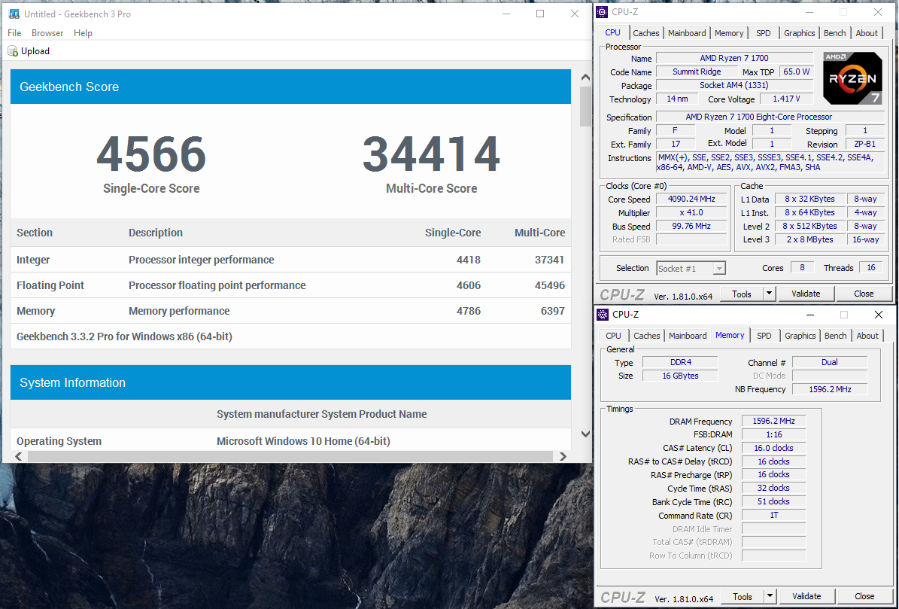Click Close button in bottom CPU-Z window
The width and height of the screenshot is (899, 609).
[x=864, y=596]
